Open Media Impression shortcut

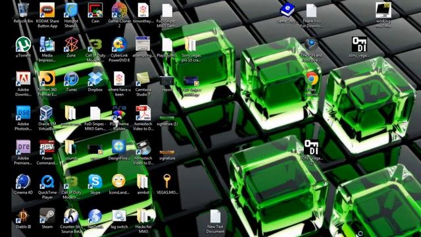point(47,44)
